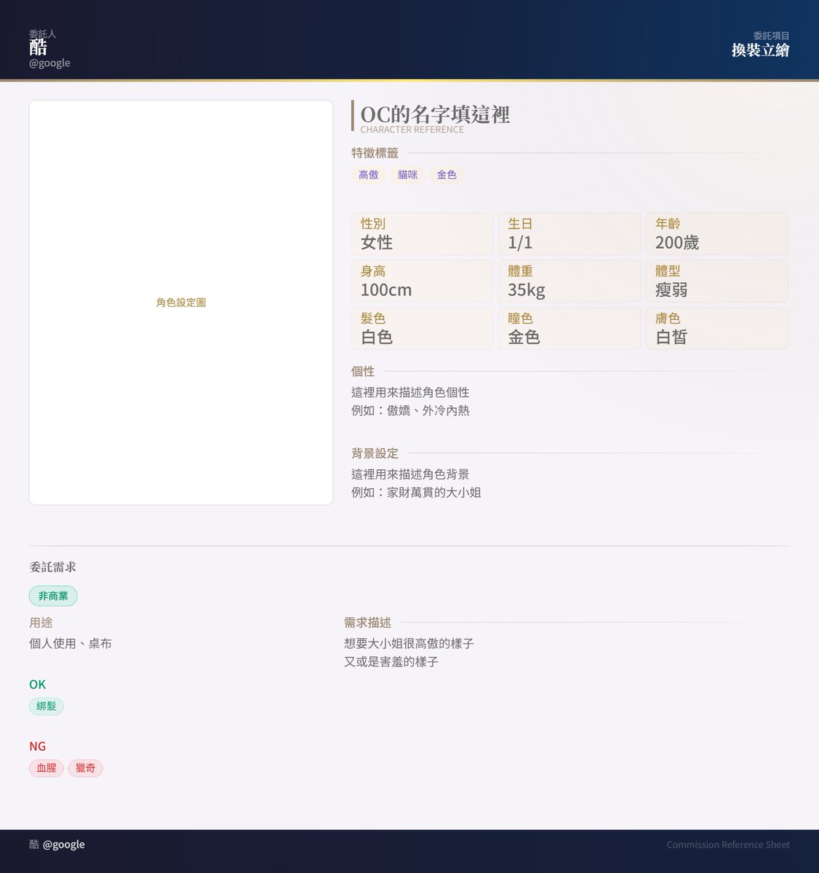Click the text 想要大小姐很高傲的樣子
The height and width of the screenshot is (873, 819).
[x=409, y=644]
